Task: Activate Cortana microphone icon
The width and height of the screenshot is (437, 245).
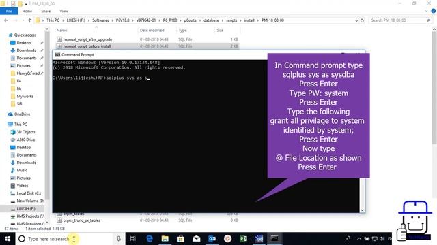Action: click(x=119, y=239)
